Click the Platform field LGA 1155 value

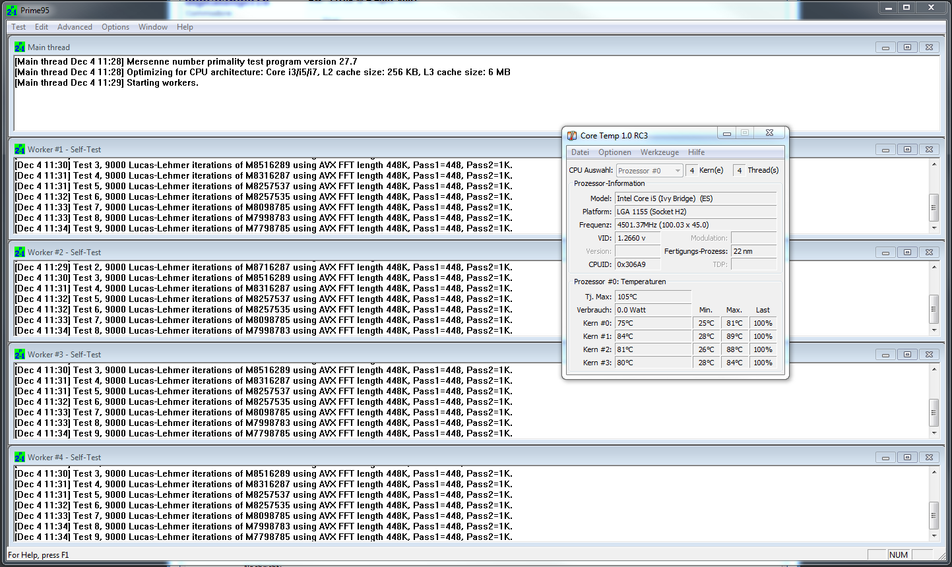[x=695, y=212]
